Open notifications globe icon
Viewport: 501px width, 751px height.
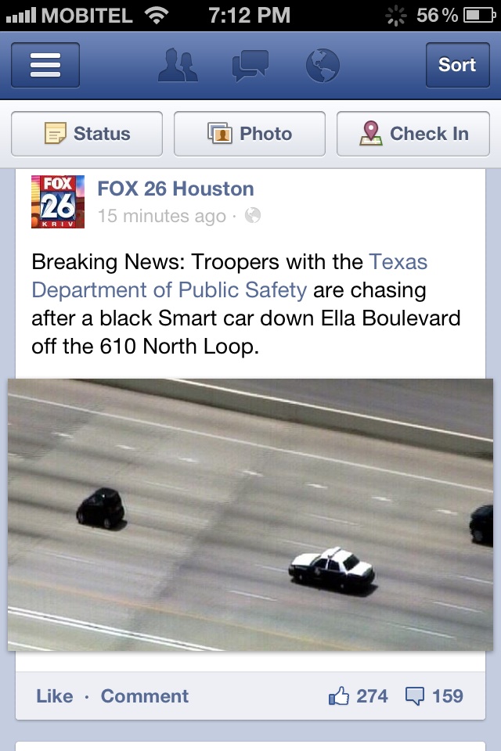(x=323, y=65)
